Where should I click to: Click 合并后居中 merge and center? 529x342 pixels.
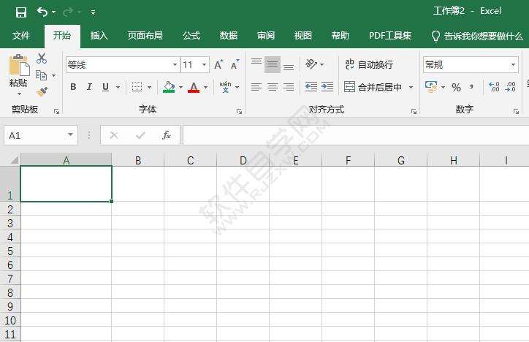[x=373, y=88]
